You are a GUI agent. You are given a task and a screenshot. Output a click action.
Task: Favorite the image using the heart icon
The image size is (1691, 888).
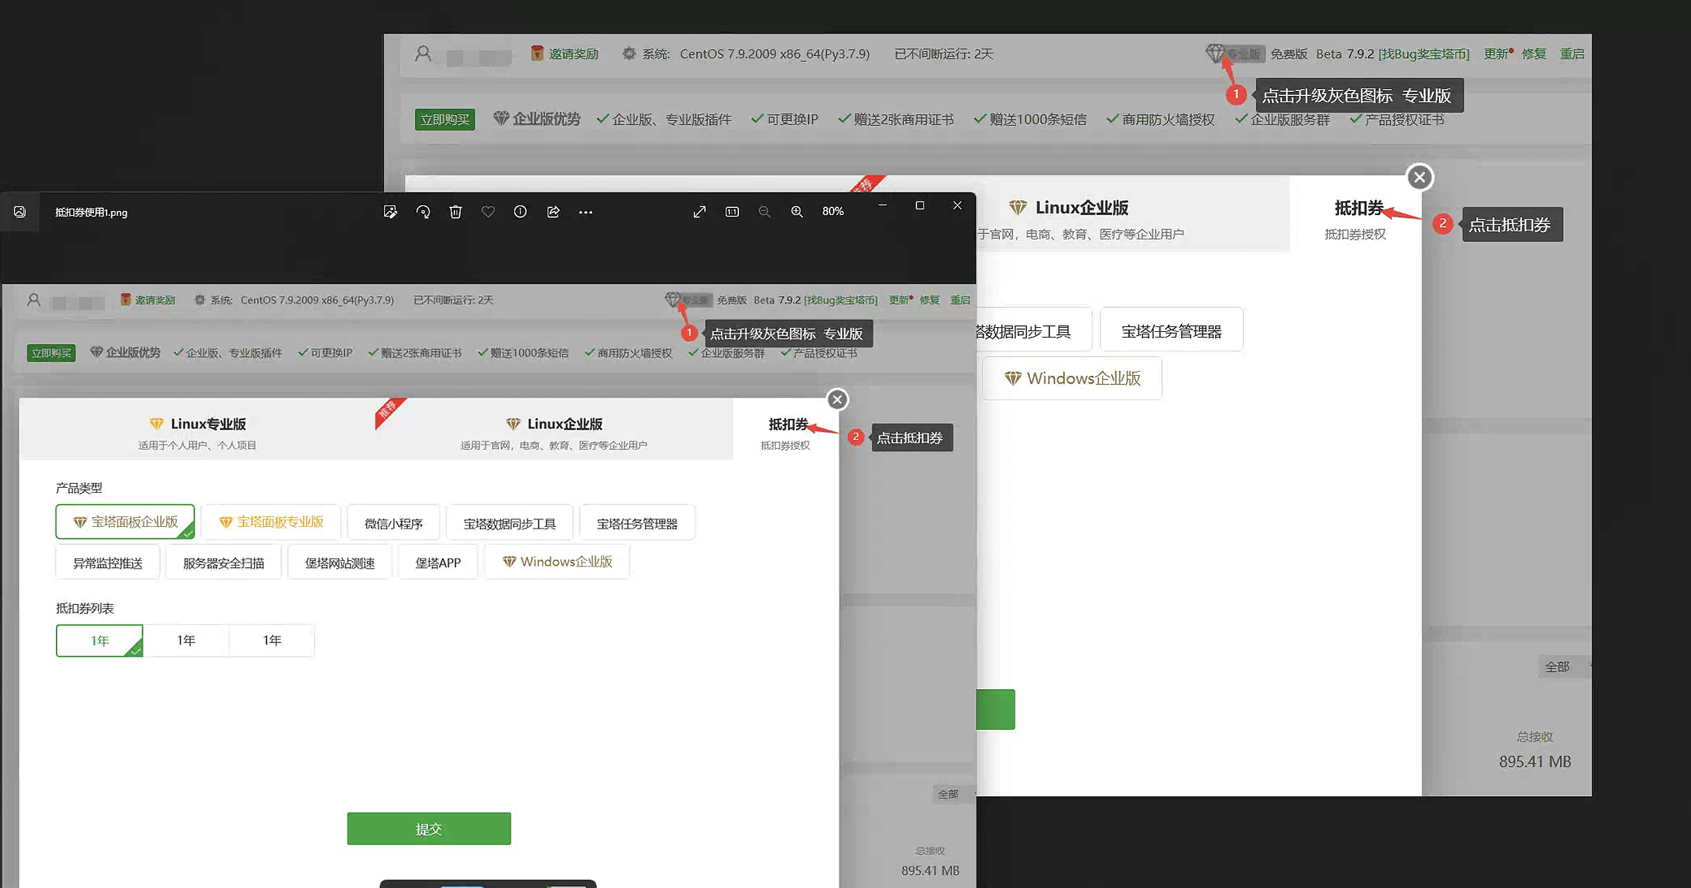pos(488,212)
